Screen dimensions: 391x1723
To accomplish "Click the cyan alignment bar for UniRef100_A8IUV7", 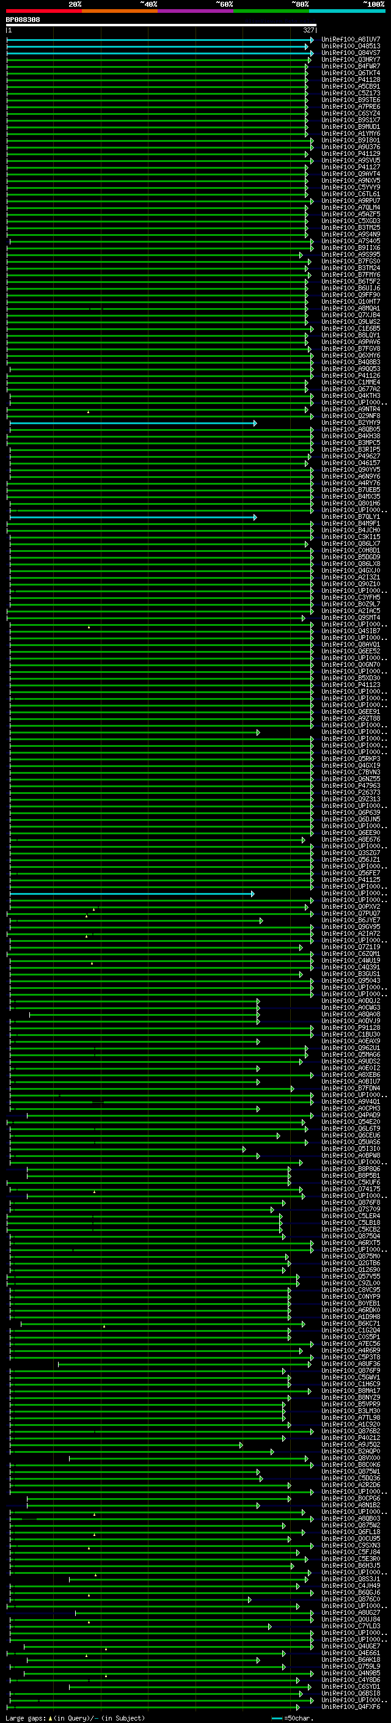I will [159, 40].
